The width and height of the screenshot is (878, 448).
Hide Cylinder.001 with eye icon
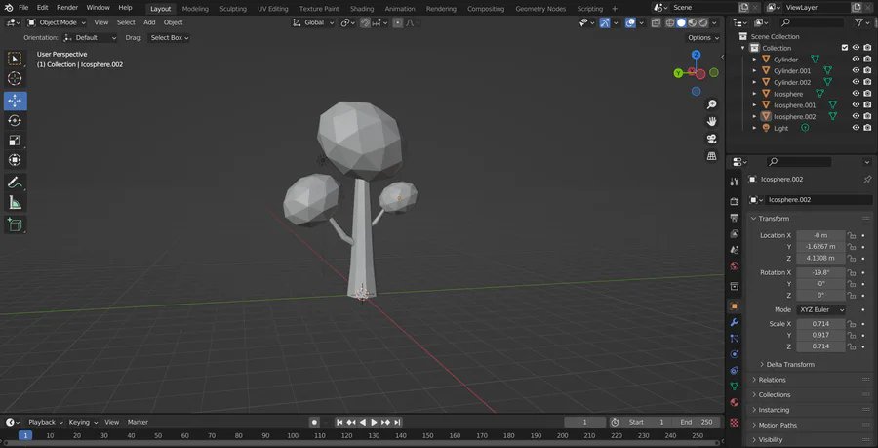coord(856,70)
